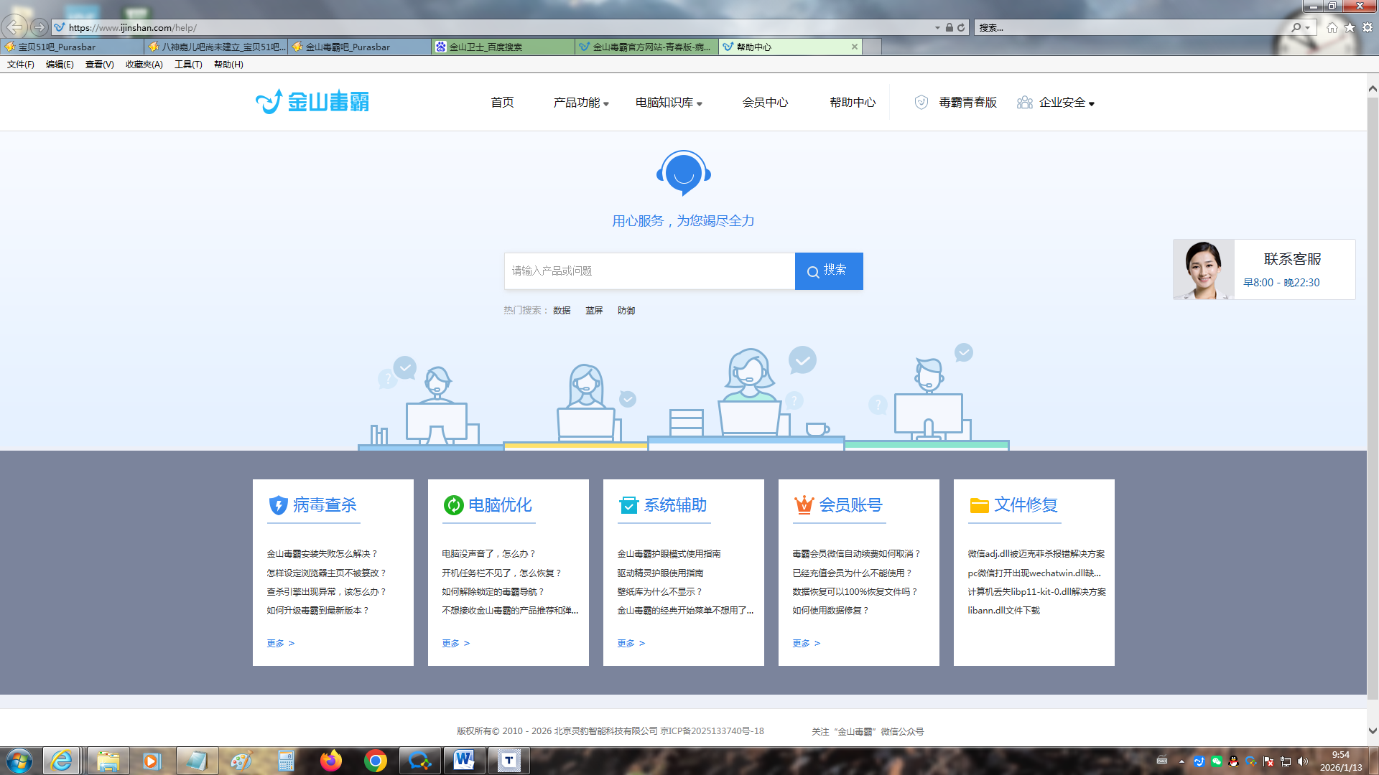Screen dimensions: 1379x775
Task: Open the IE favorites star icon
Action: 1350,27
